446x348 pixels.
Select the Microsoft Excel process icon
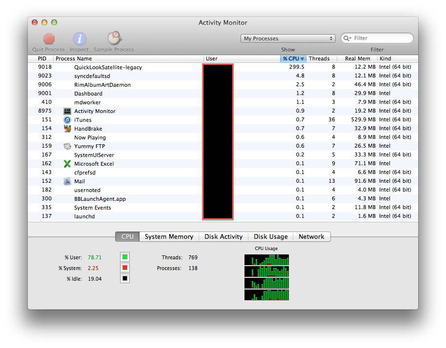point(67,164)
